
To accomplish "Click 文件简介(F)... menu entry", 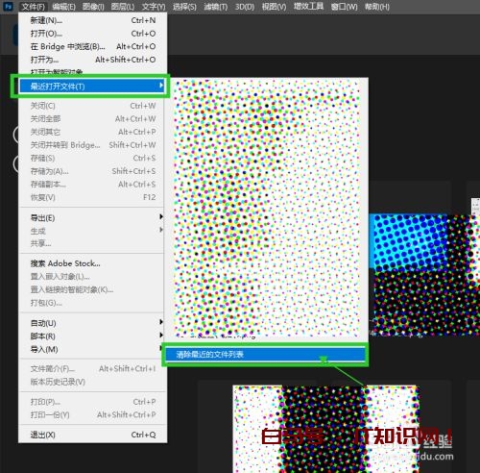I will (93, 369).
